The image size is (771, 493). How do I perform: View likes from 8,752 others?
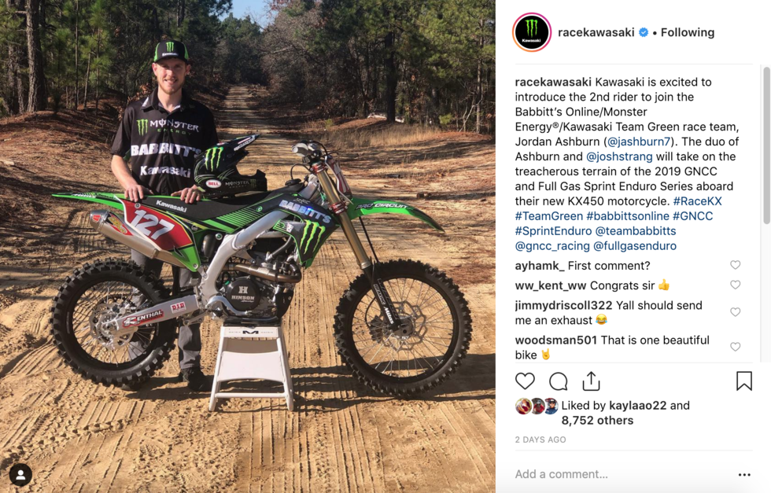pos(597,420)
